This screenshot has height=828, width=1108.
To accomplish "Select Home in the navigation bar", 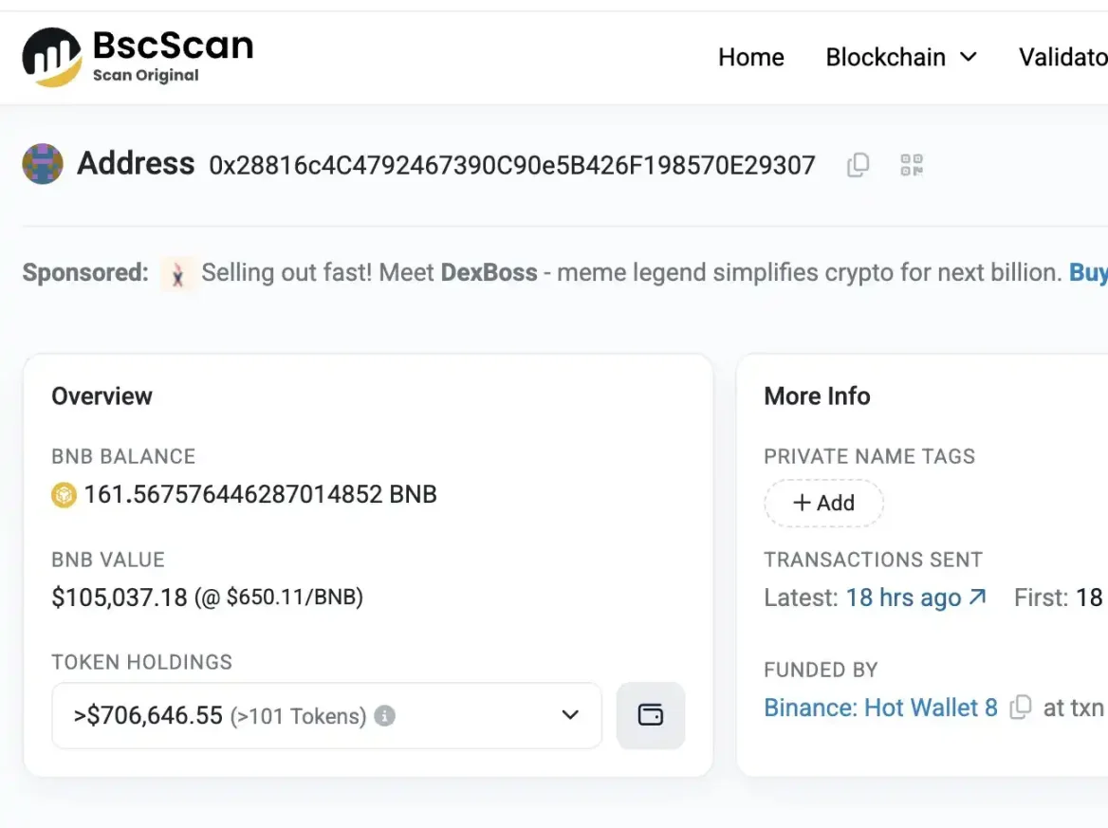I will 750,57.
